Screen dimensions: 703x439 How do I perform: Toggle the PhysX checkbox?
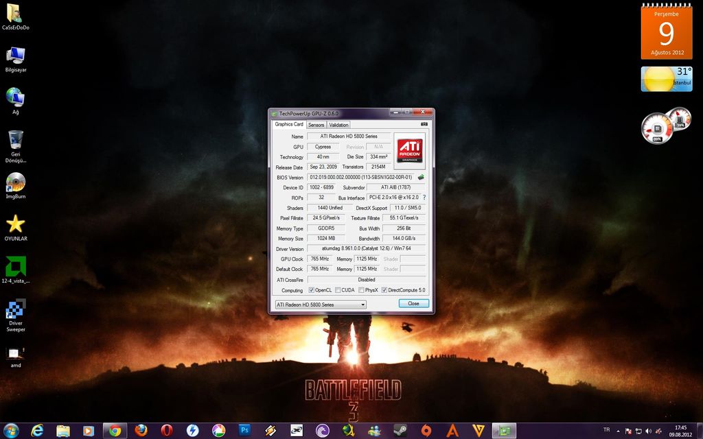(x=361, y=290)
